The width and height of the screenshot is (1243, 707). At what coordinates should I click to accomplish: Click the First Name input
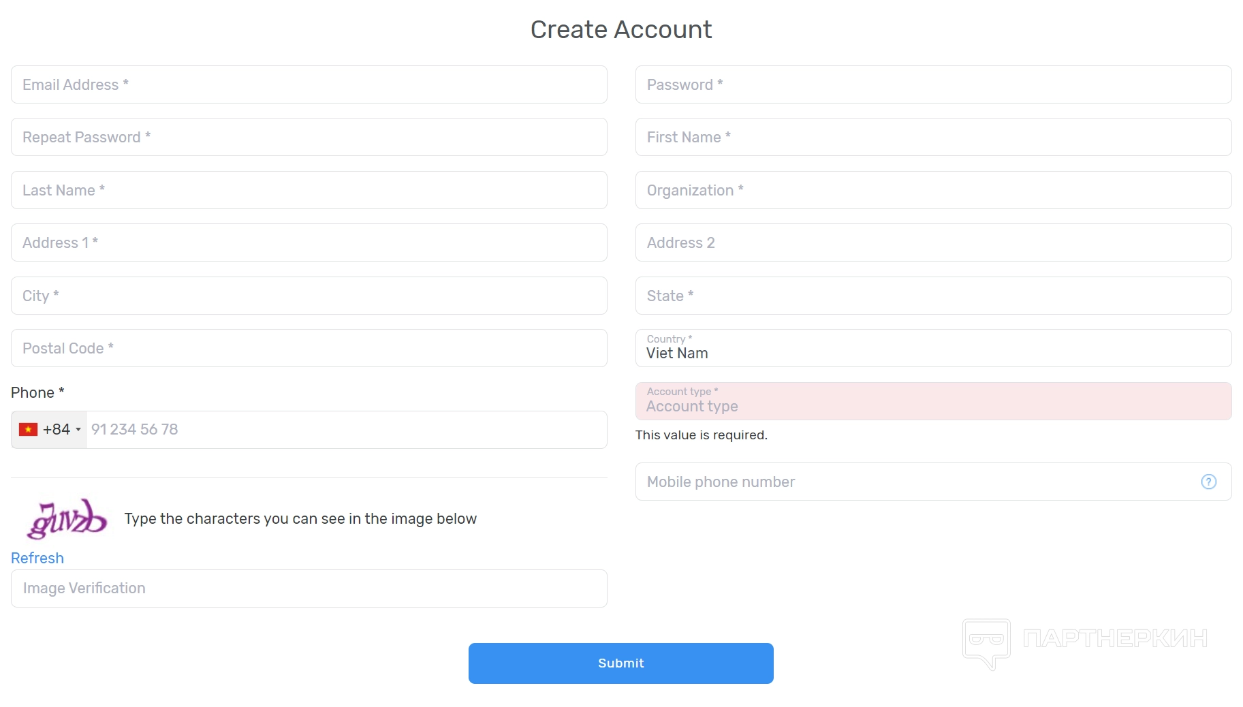click(932, 138)
